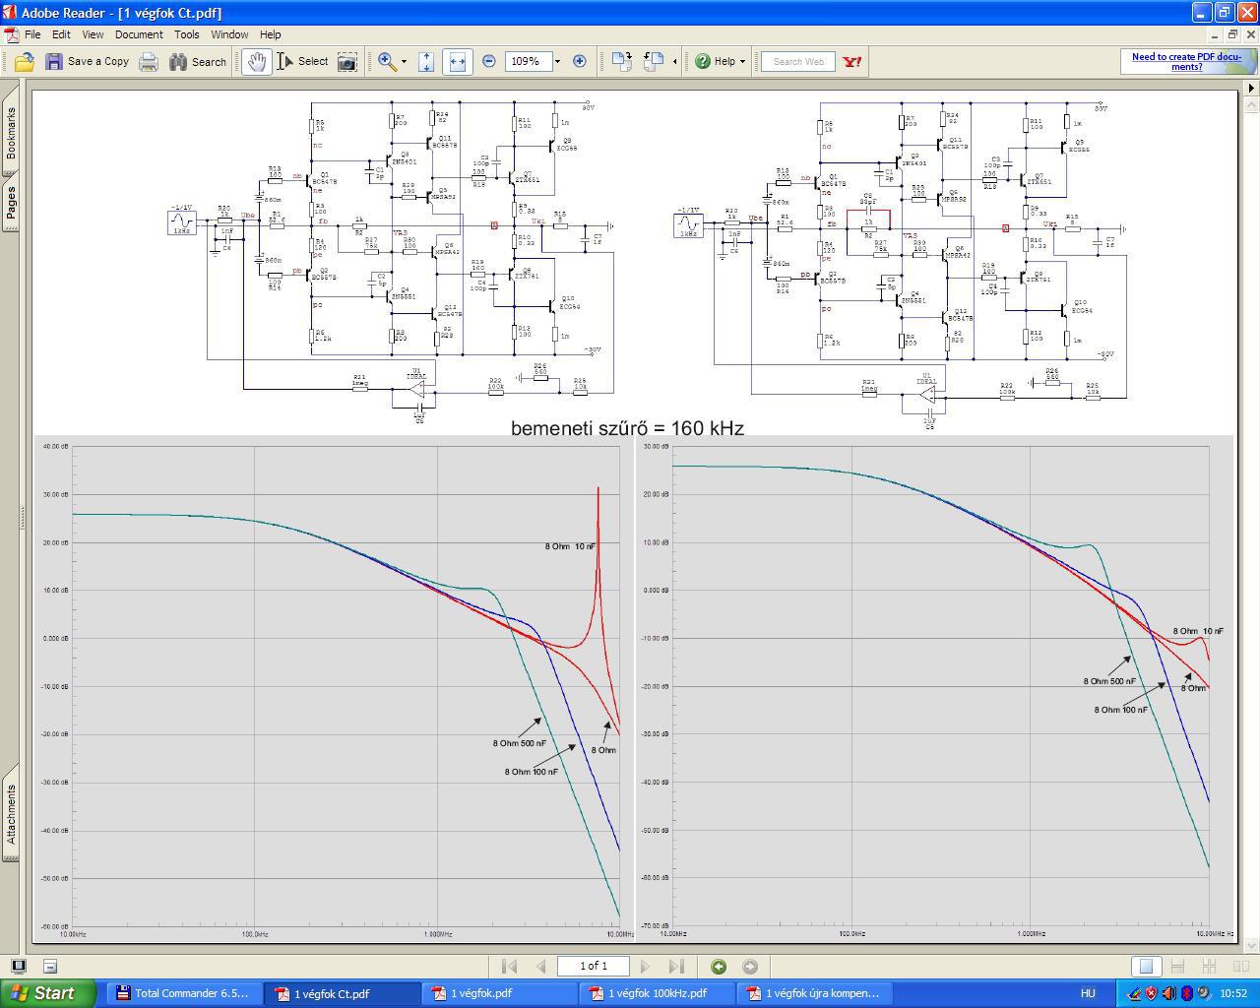Click the Adobe Reader title bar icon

point(10,13)
